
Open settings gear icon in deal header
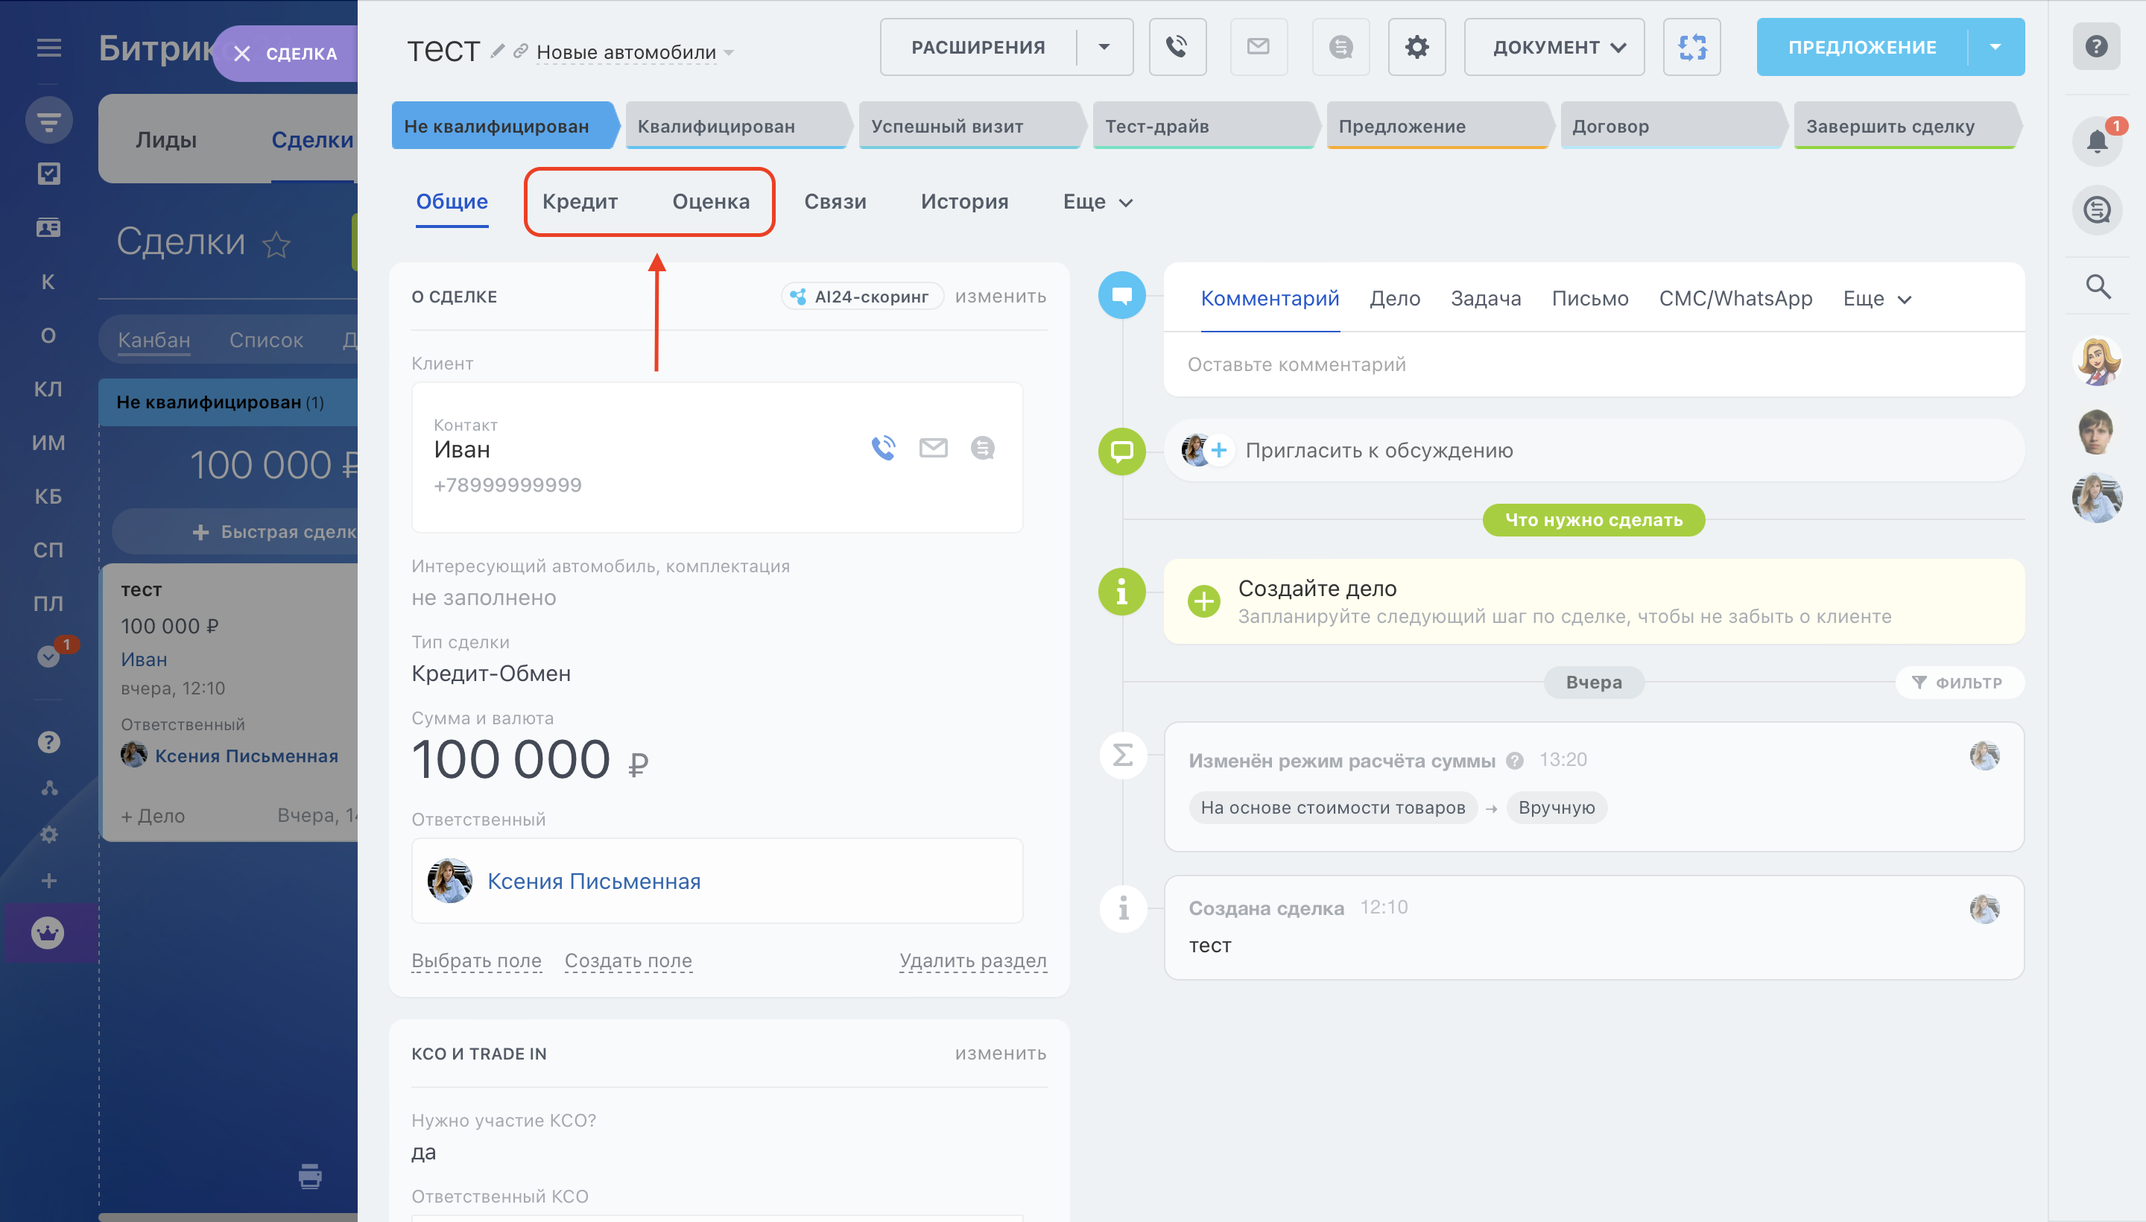pos(1416,47)
